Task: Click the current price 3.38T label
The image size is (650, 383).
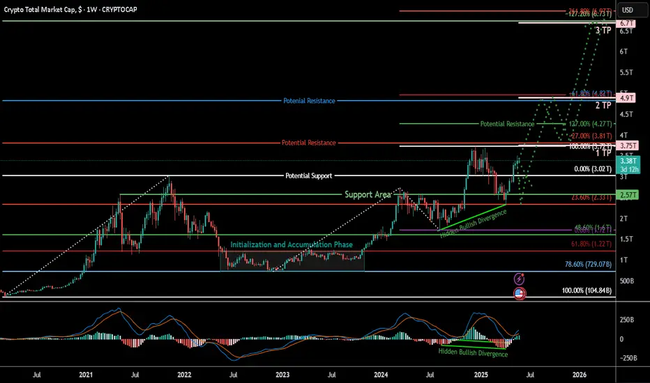Action: tap(628, 161)
